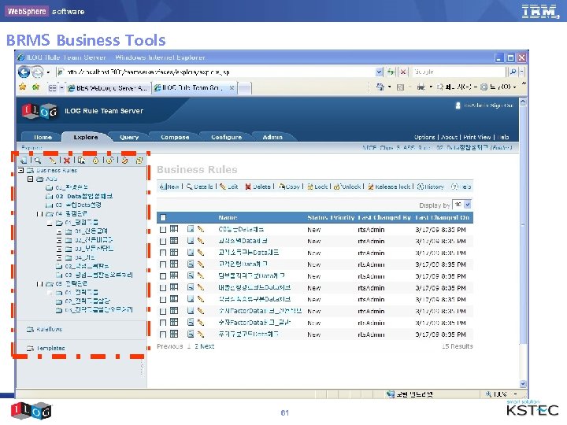Tick the checkbox of the last listed rule
The height and width of the screenshot is (425, 567).
[x=163, y=334]
